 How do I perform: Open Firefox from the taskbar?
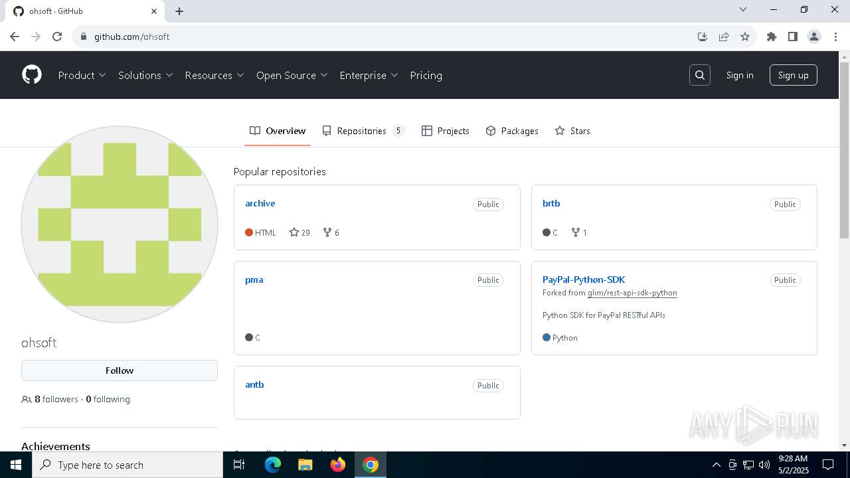(338, 465)
